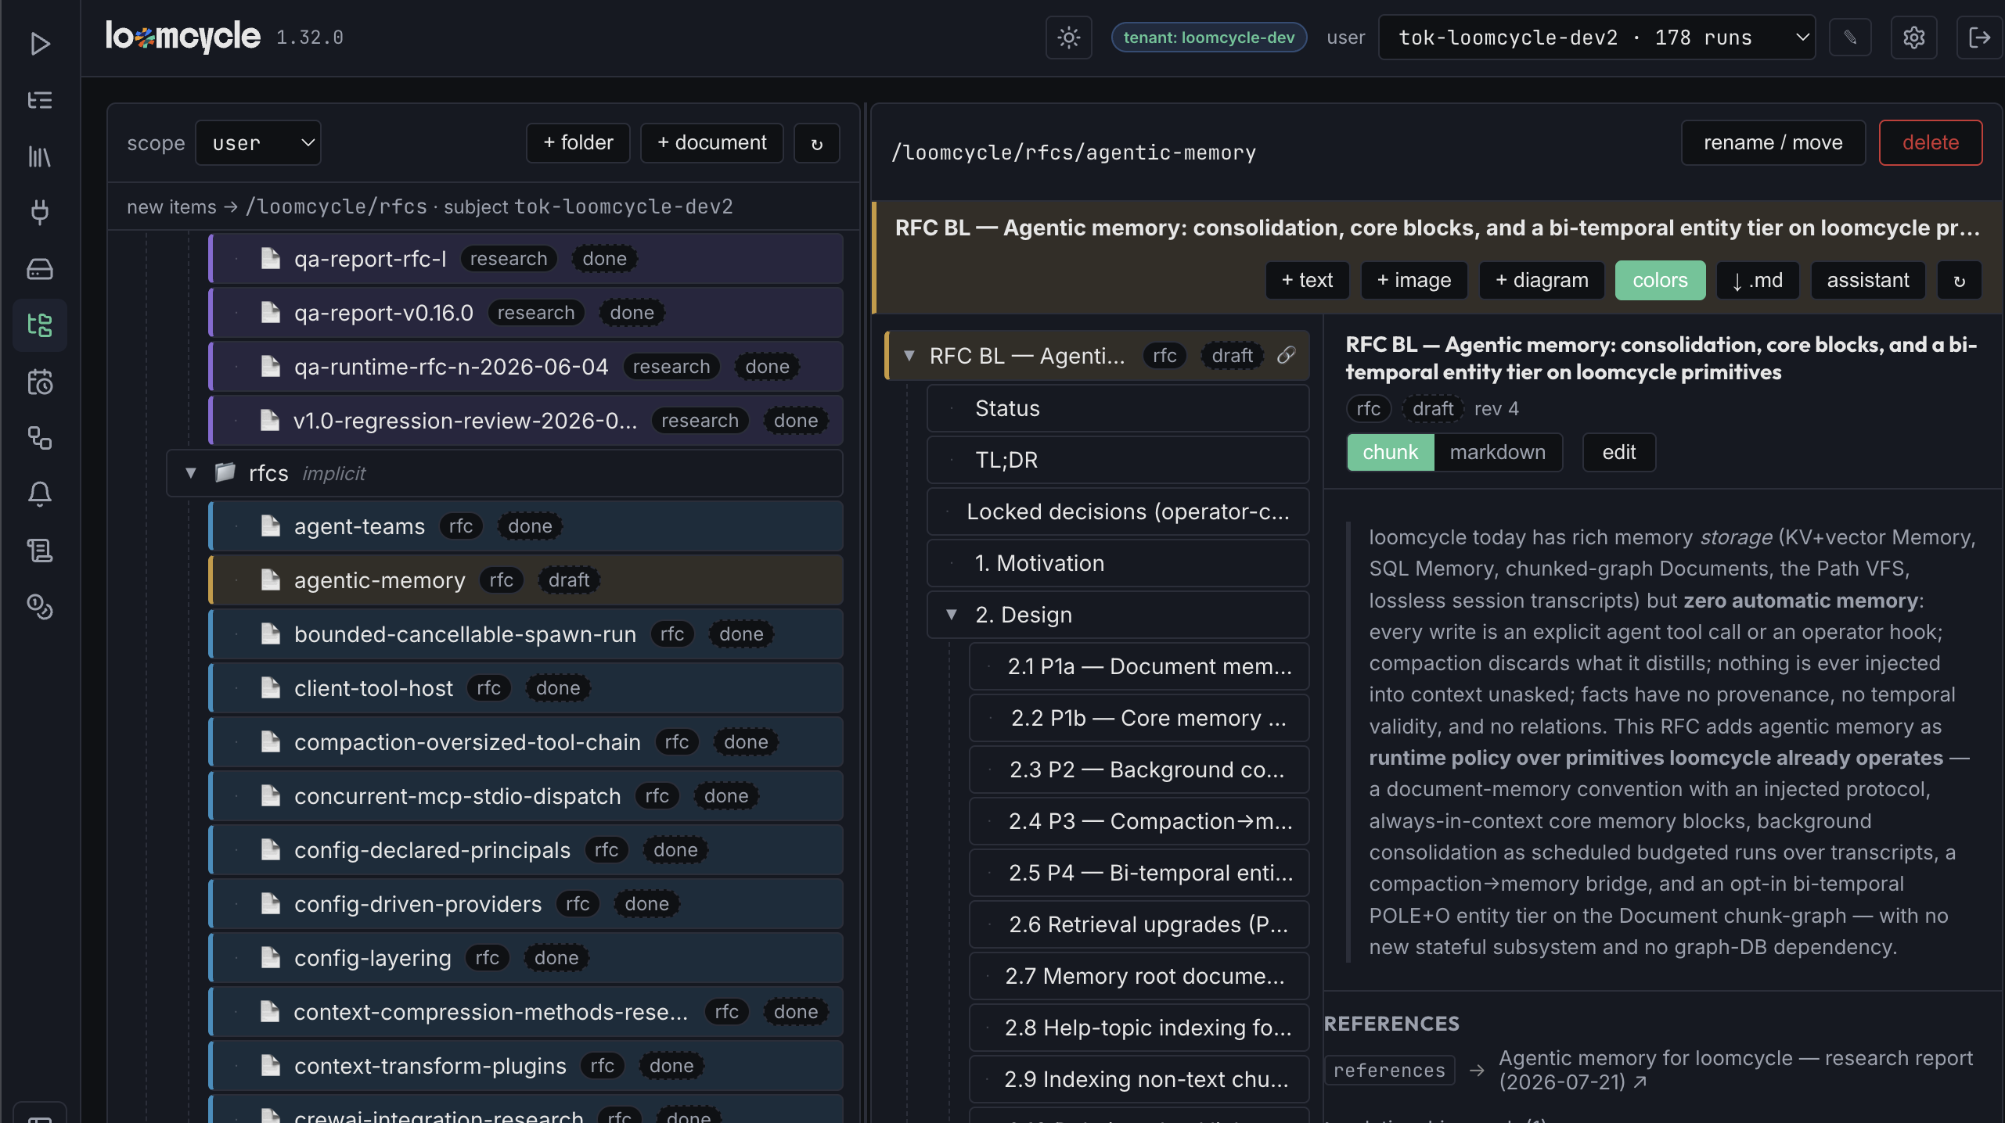The width and height of the screenshot is (2005, 1123).
Task: Open qa-report-v0.16.0 document
Action: (526, 313)
